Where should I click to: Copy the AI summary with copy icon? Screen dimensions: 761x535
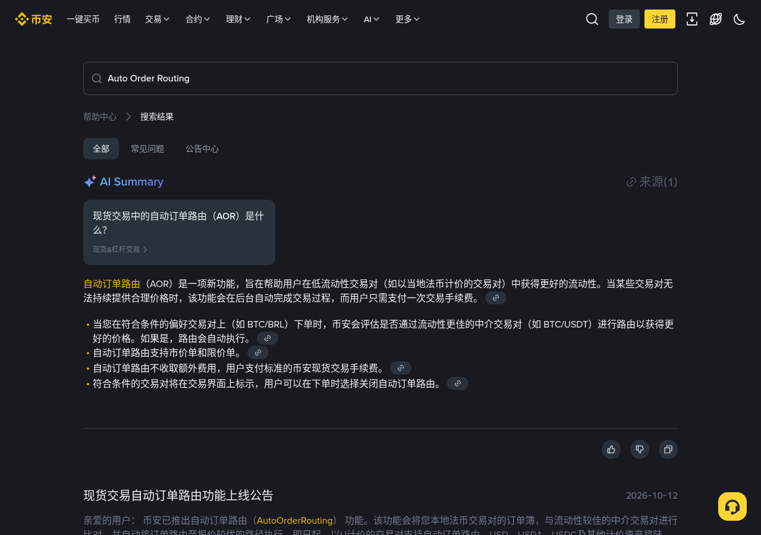click(x=668, y=449)
